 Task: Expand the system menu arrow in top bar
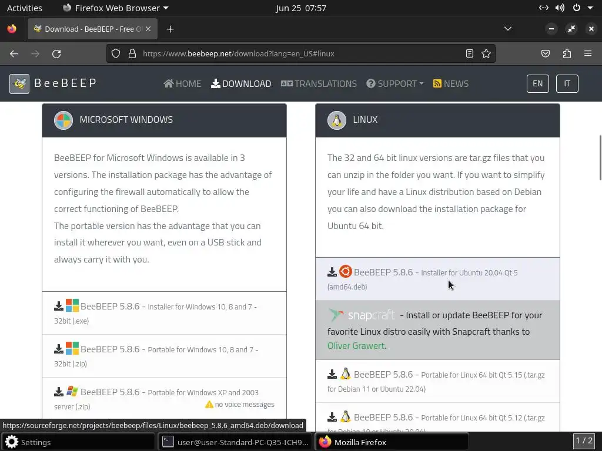point(590,8)
